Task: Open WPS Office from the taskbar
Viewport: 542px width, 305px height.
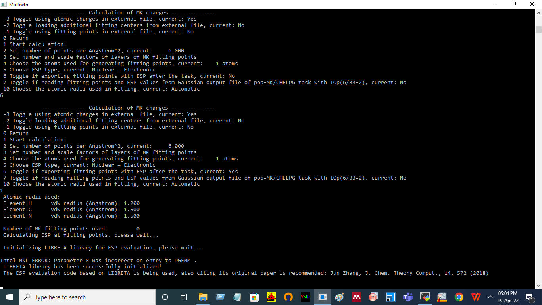Action: click(476, 297)
